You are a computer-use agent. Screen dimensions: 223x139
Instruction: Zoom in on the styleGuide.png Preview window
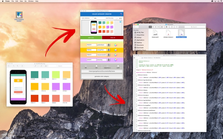(18, 66)
